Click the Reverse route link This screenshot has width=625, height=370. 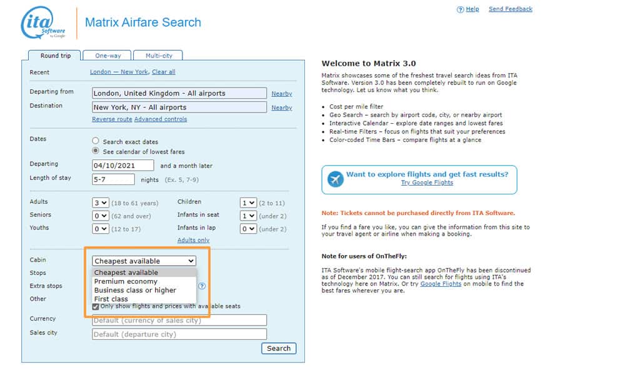[x=112, y=119]
